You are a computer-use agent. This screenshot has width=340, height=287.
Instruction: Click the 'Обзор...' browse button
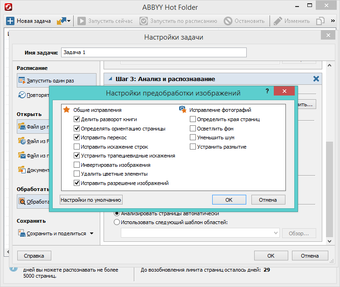(299, 233)
